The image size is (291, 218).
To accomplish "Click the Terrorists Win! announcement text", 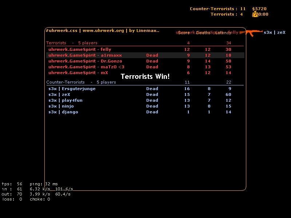I will coord(145,77).
